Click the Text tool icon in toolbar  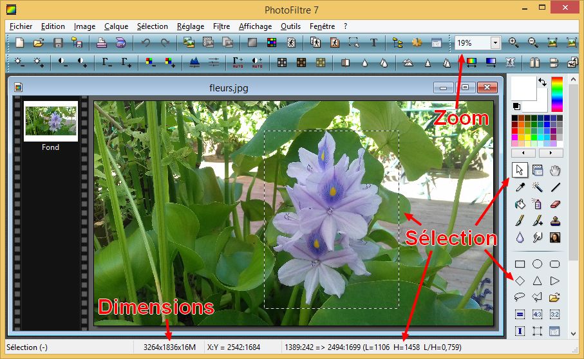pos(374,42)
